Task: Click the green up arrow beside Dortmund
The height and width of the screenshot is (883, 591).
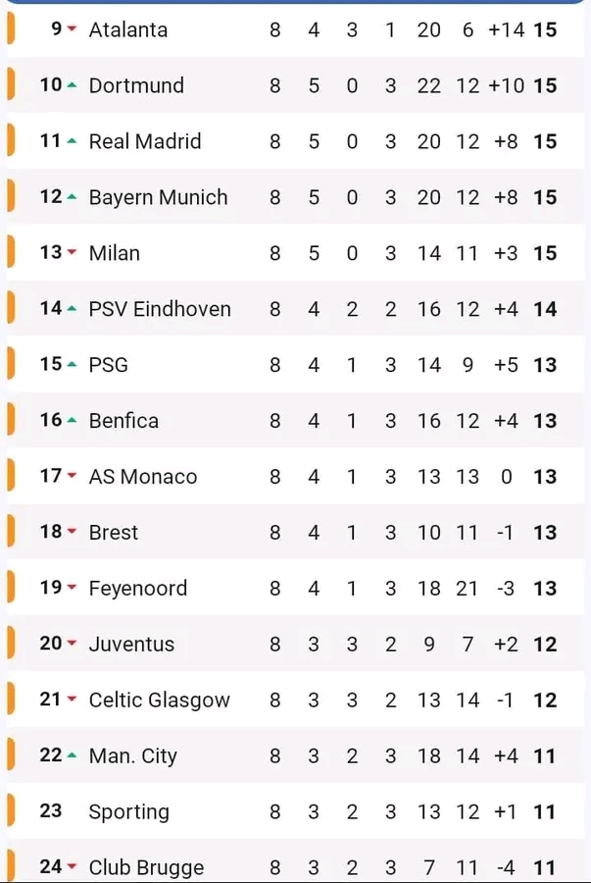Action: coord(72,85)
